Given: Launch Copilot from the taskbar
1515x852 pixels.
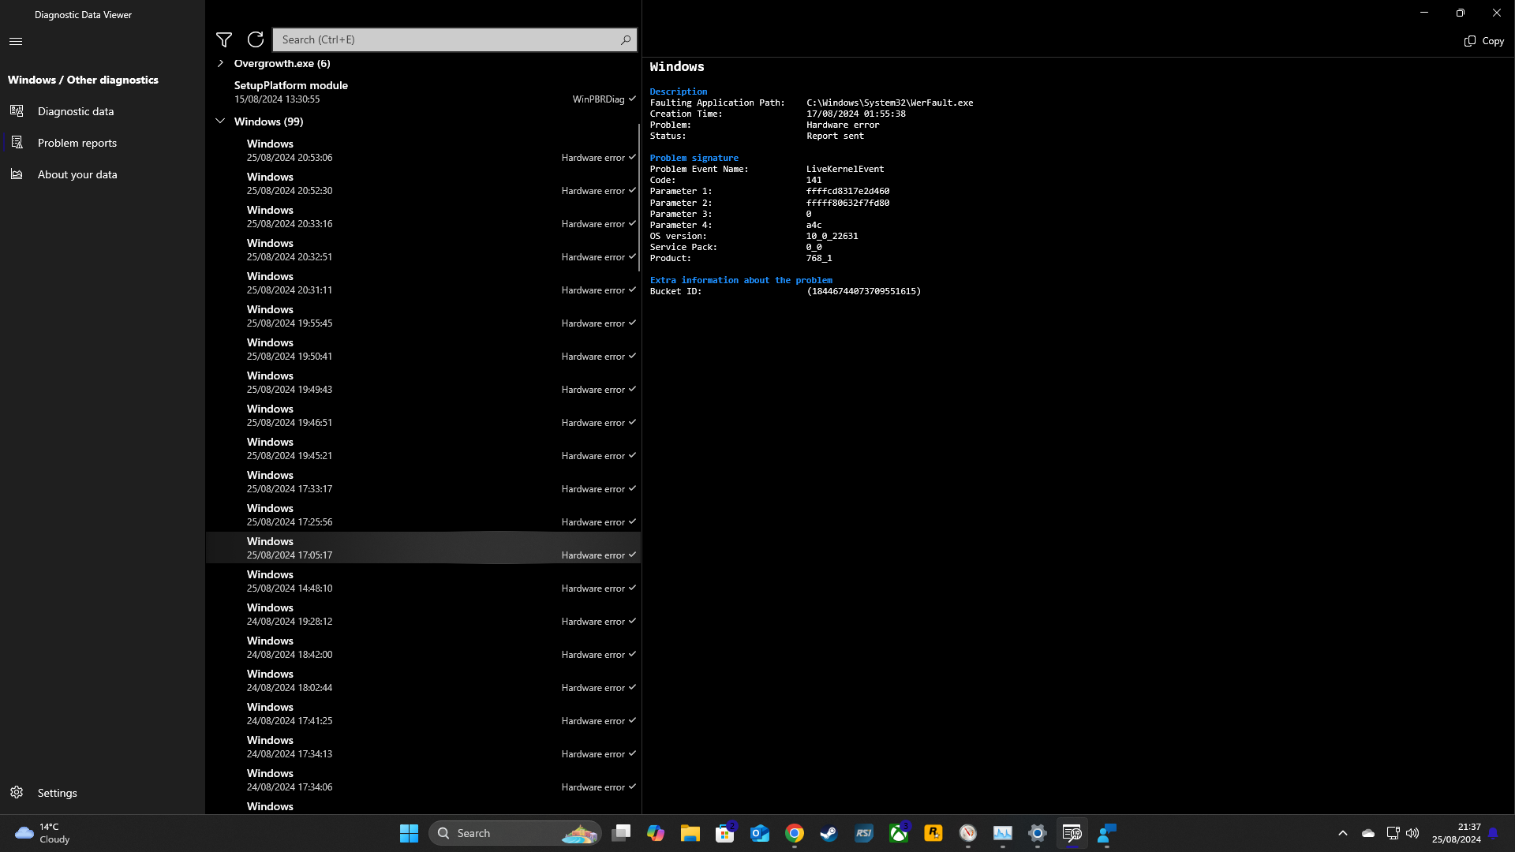Looking at the screenshot, I should tap(656, 833).
